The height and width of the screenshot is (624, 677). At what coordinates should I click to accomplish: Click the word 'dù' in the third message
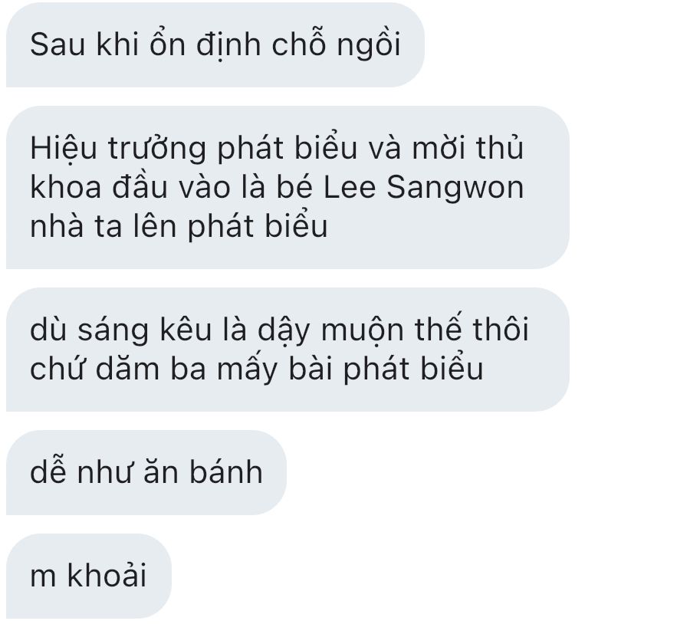(x=48, y=330)
